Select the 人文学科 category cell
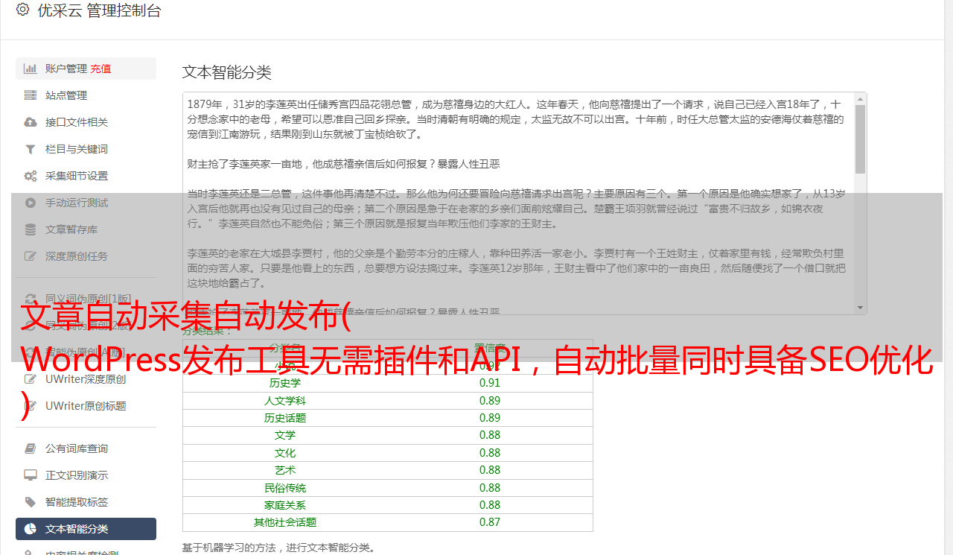Screen dimensions: 953x555 (285, 401)
